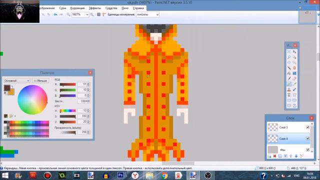
Task: Delete layer with the red X icon
Action: click(275, 156)
